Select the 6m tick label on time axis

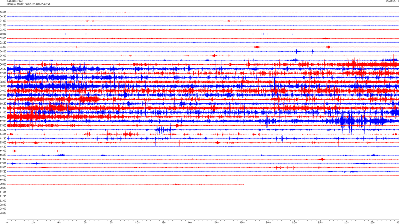pos(86,222)
